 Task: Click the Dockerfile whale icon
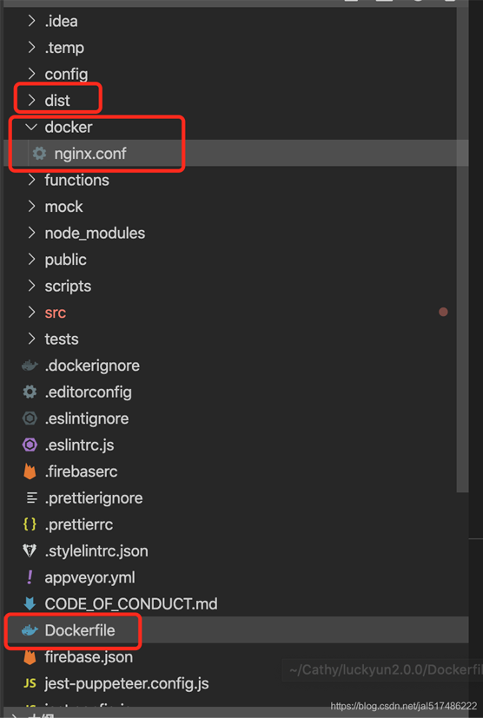(x=30, y=630)
